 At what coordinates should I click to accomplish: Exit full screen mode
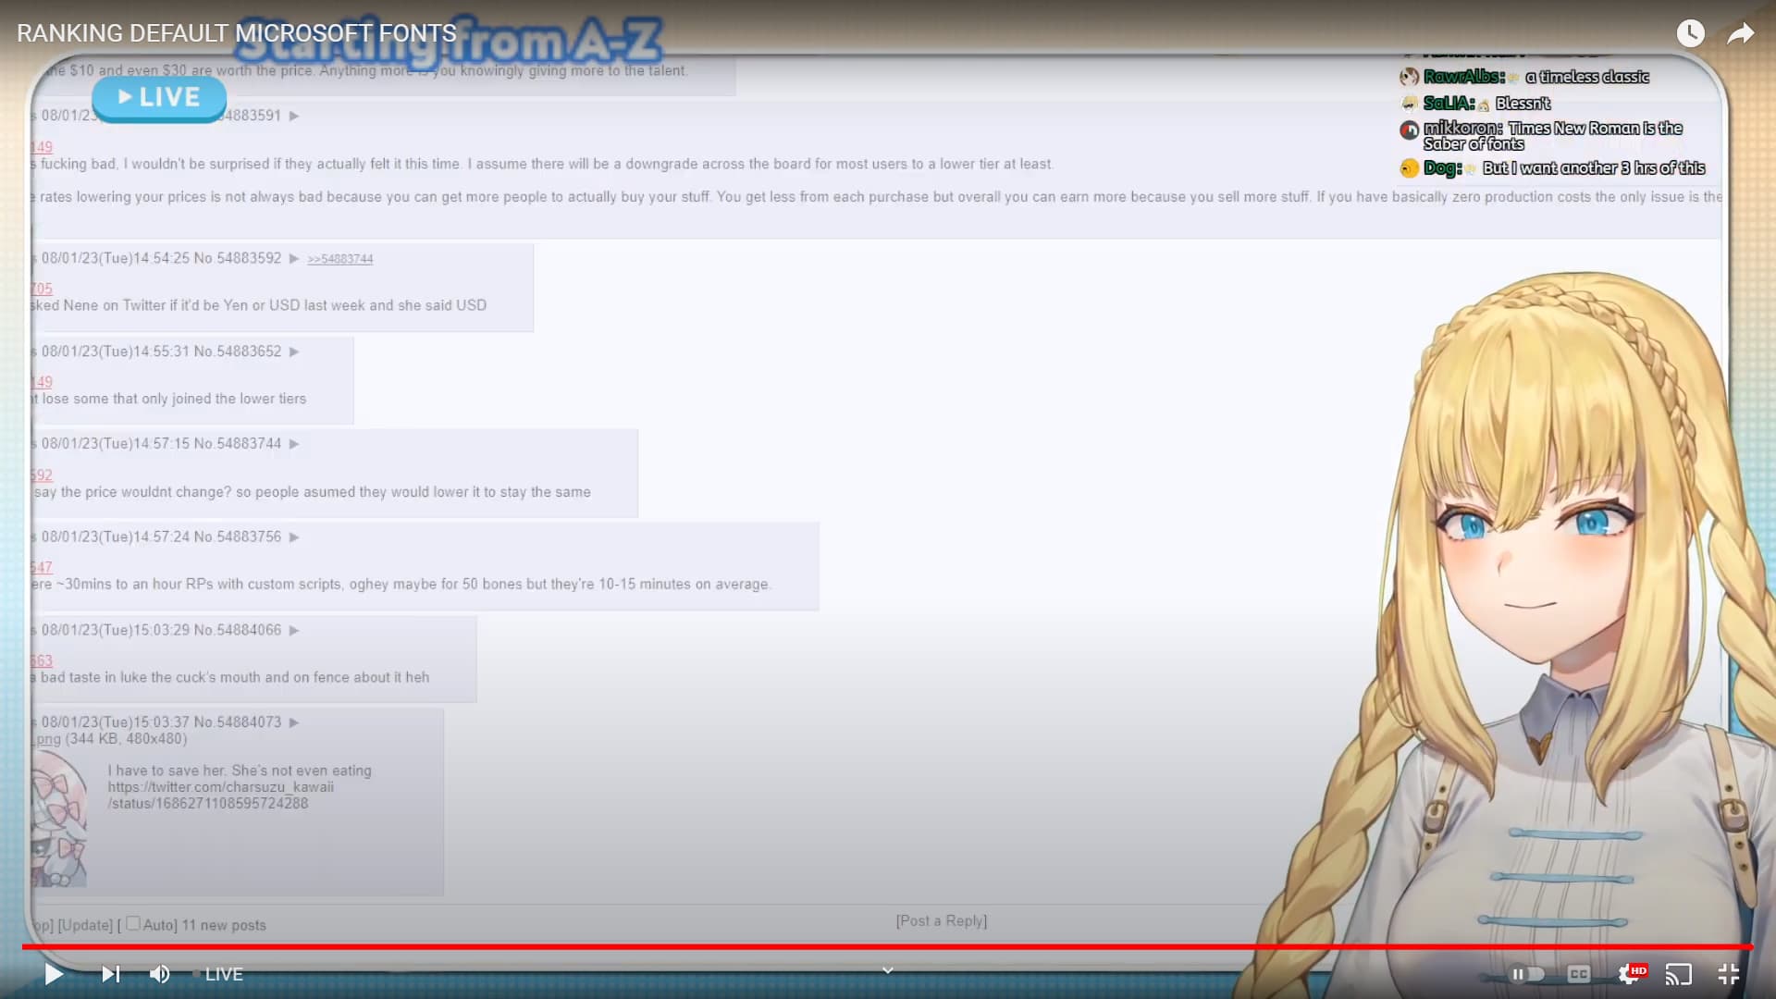click(x=1729, y=974)
